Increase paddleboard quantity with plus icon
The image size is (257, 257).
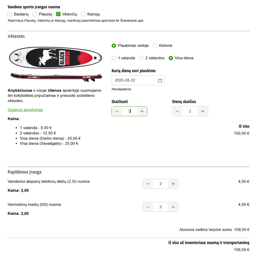(142, 111)
